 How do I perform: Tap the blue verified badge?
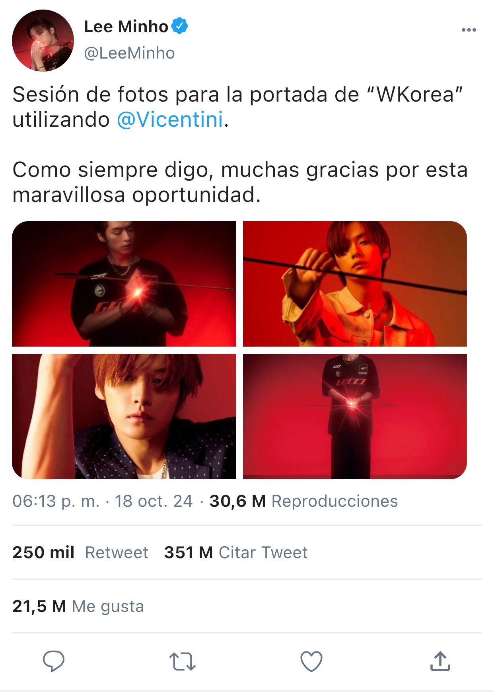pyautogui.click(x=180, y=26)
